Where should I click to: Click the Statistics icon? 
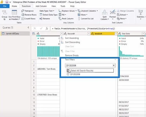(x=140, y=12)
